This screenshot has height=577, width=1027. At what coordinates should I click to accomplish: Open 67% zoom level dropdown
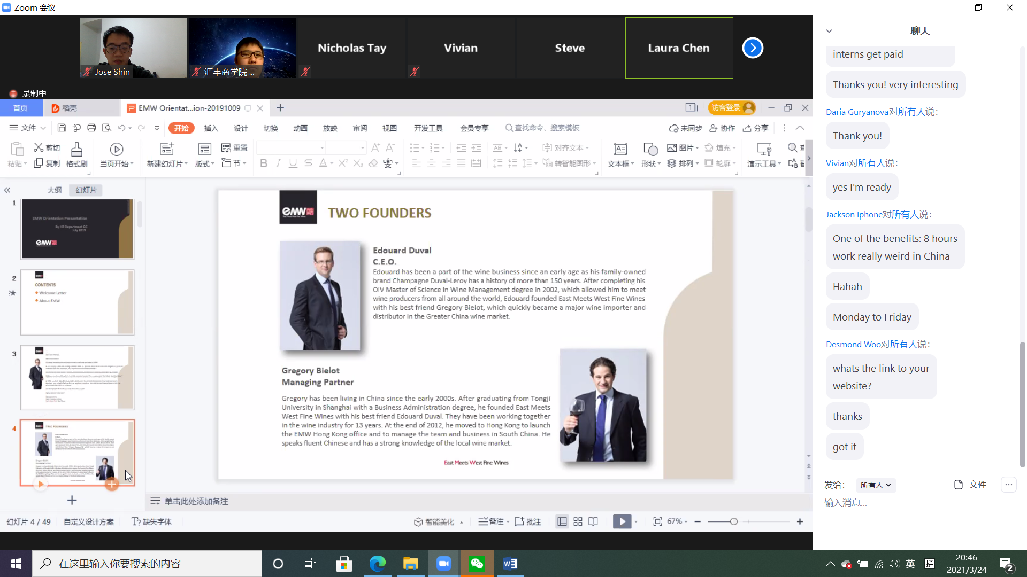(x=677, y=521)
